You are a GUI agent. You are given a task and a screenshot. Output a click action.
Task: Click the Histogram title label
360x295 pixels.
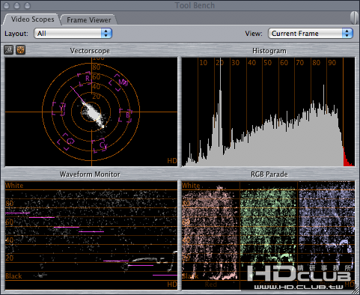pyautogui.click(x=269, y=51)
